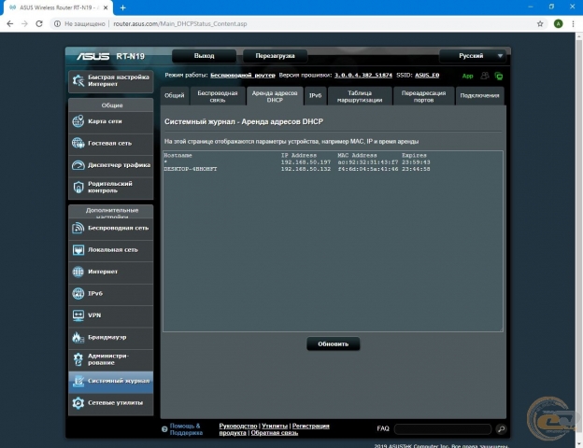Open the Утилиты footer link
Image resolution: width=583 pixels, height=448 pixels.
(275, 426)
